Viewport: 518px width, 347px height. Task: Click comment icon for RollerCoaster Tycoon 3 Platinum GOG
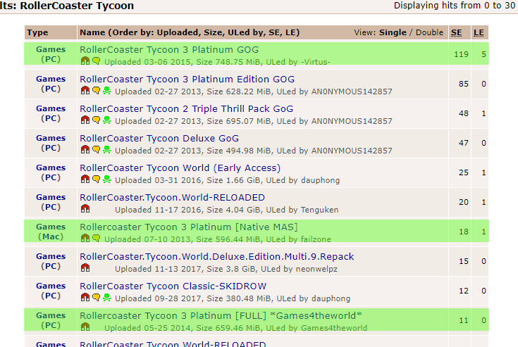(96, 61)
